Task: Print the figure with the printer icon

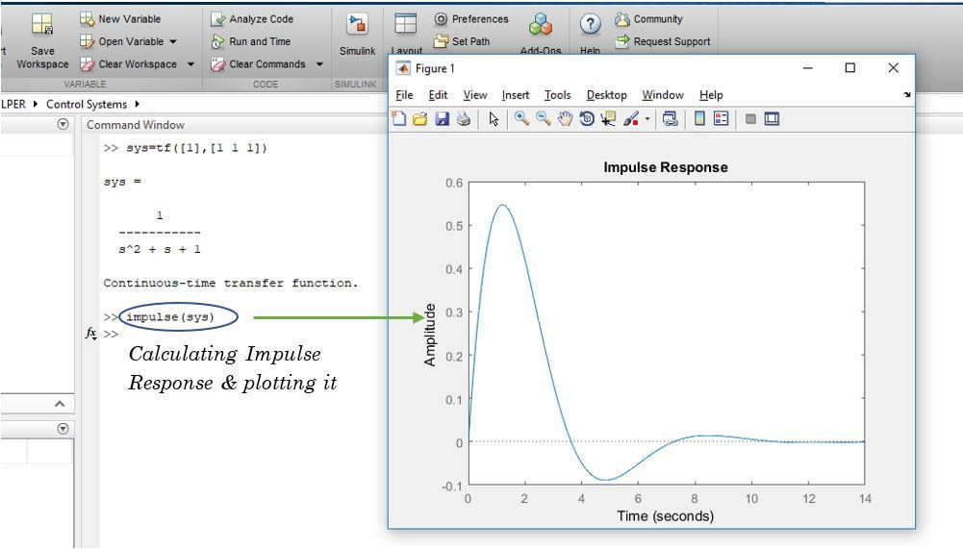Action: [x=464, y=118]
